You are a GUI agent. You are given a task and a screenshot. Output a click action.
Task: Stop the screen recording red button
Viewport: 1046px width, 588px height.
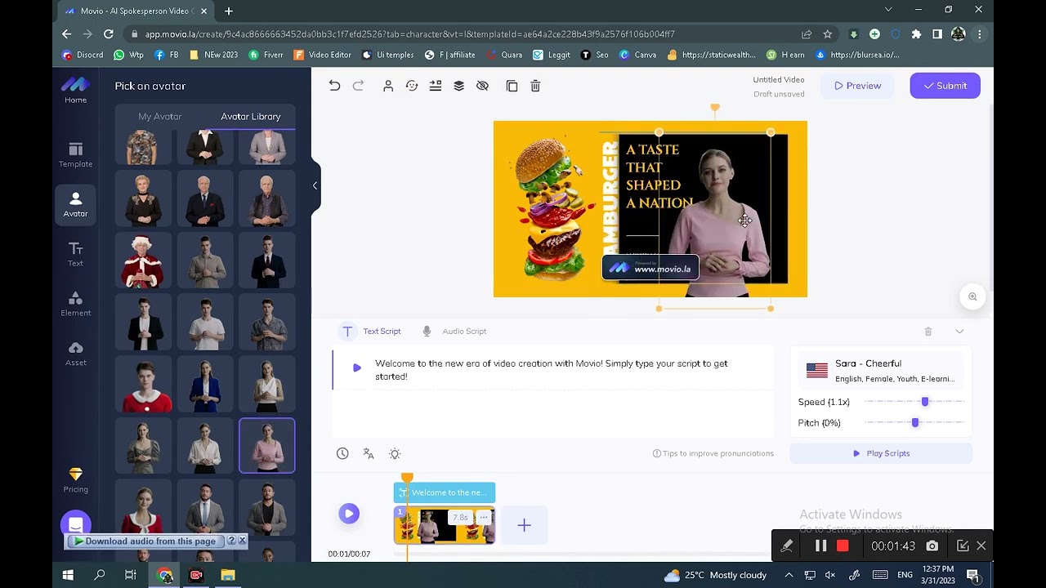(843, 546)
